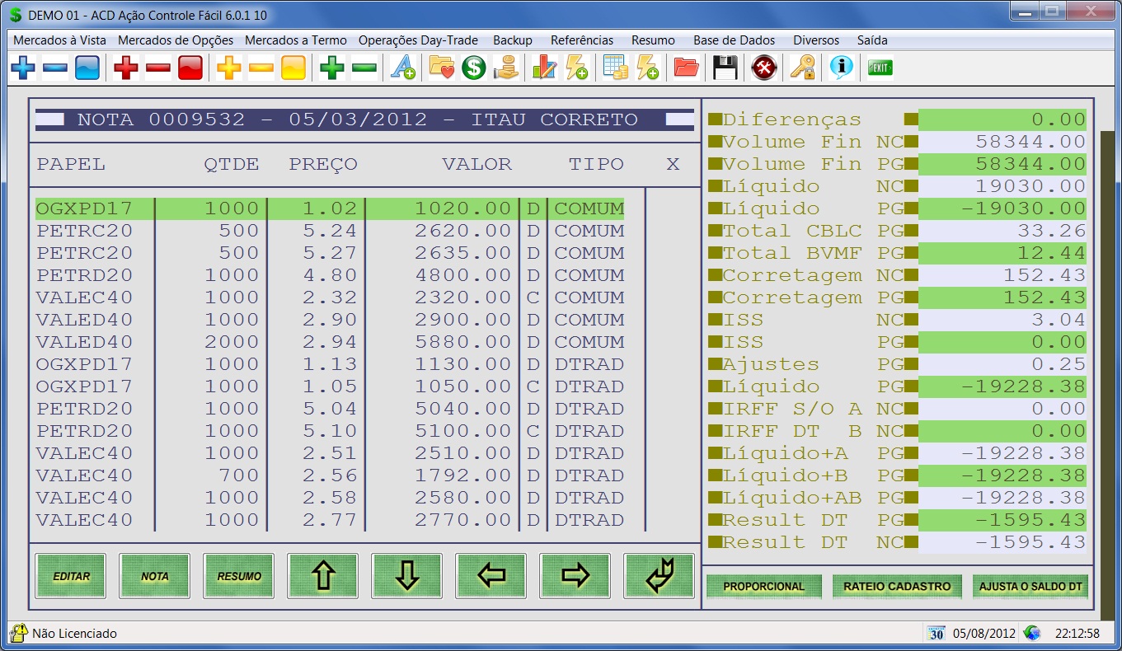
Task: Click the bar chart toolbar icon
Action: click(x=544, y=68)
